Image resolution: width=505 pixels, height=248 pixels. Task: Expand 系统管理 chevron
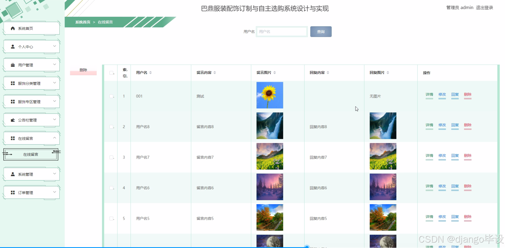click(55, 174)
